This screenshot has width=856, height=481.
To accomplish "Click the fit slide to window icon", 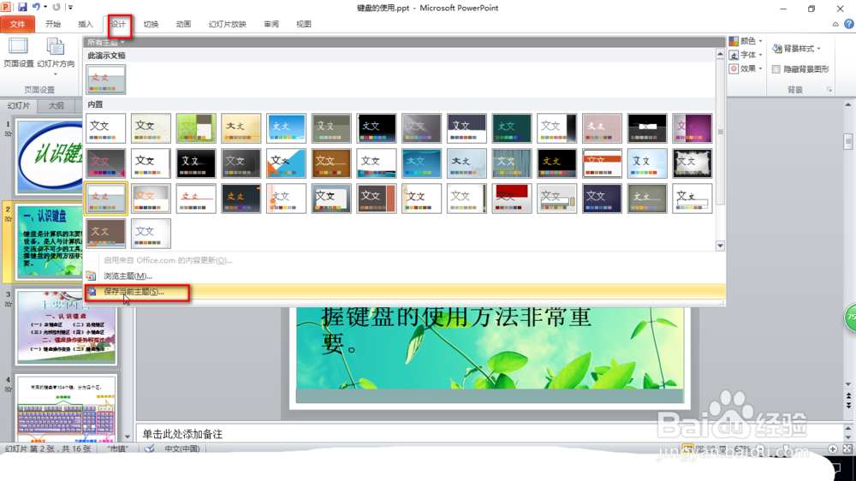I will click(x=847, y=448).
